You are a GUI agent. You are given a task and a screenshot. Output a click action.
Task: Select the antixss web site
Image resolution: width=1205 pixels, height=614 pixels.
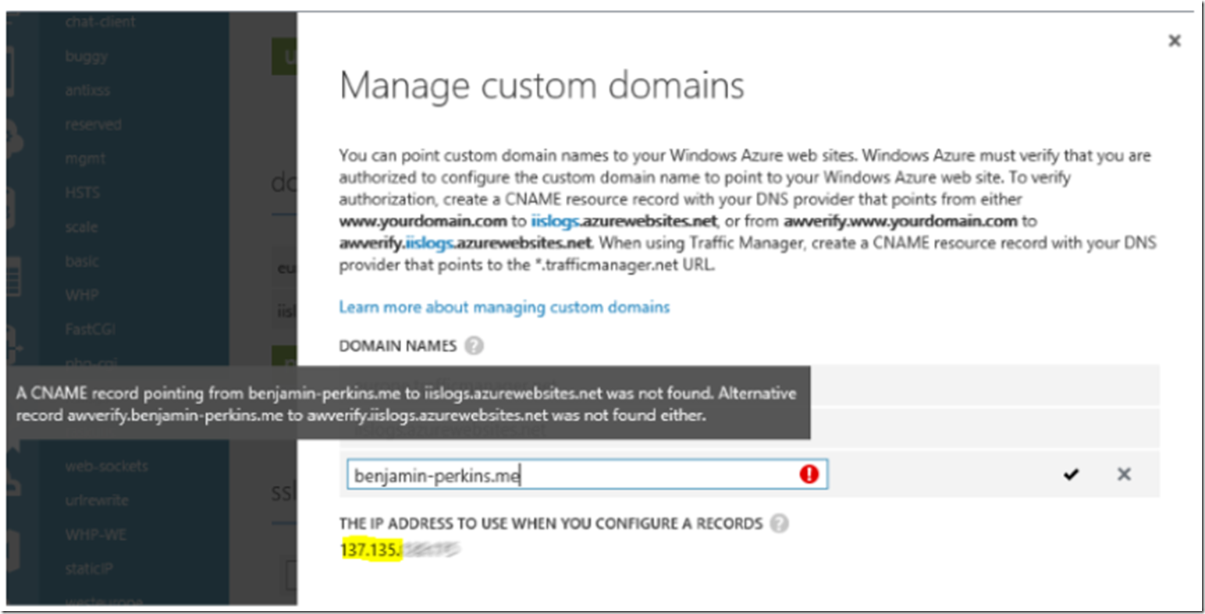87,91
